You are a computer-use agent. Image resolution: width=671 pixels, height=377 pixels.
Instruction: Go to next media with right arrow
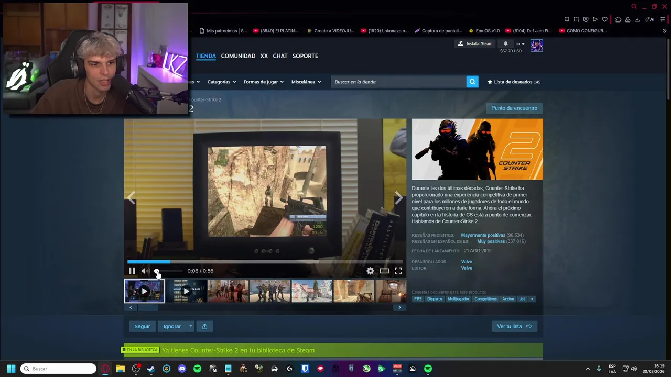(x=399, y=197)
